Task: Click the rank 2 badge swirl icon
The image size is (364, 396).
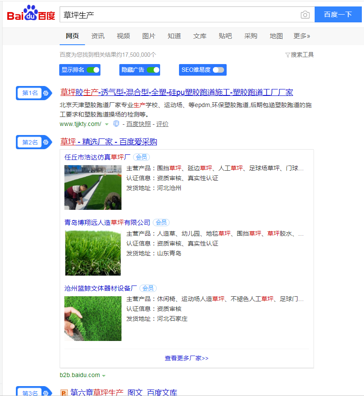Action: pos(45,142)
